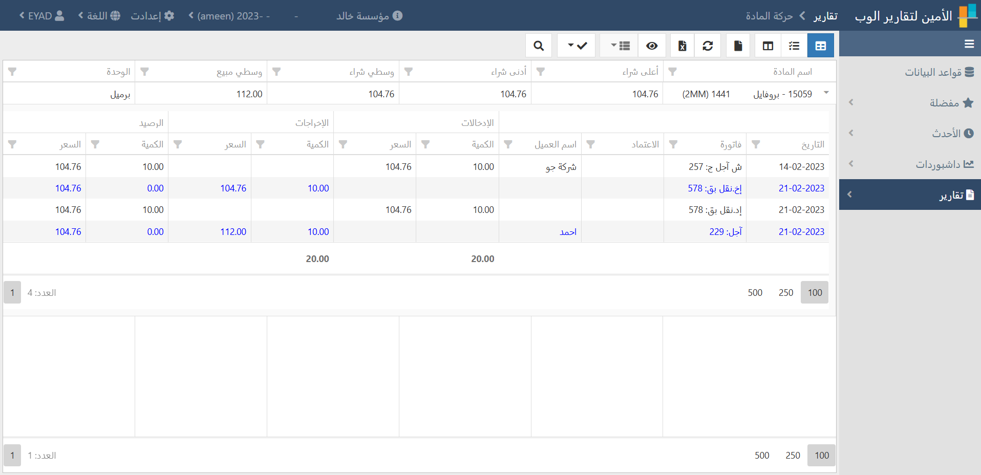
Task: Set page size to 250 in upper pager
Action: 785,293
